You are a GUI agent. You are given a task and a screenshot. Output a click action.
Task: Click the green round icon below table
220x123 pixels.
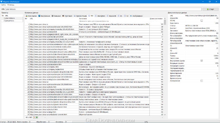[x=37, y=117]
